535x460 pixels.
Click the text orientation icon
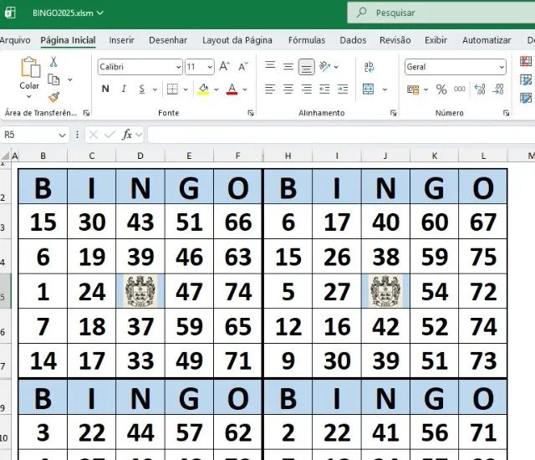tap(325, 66)
